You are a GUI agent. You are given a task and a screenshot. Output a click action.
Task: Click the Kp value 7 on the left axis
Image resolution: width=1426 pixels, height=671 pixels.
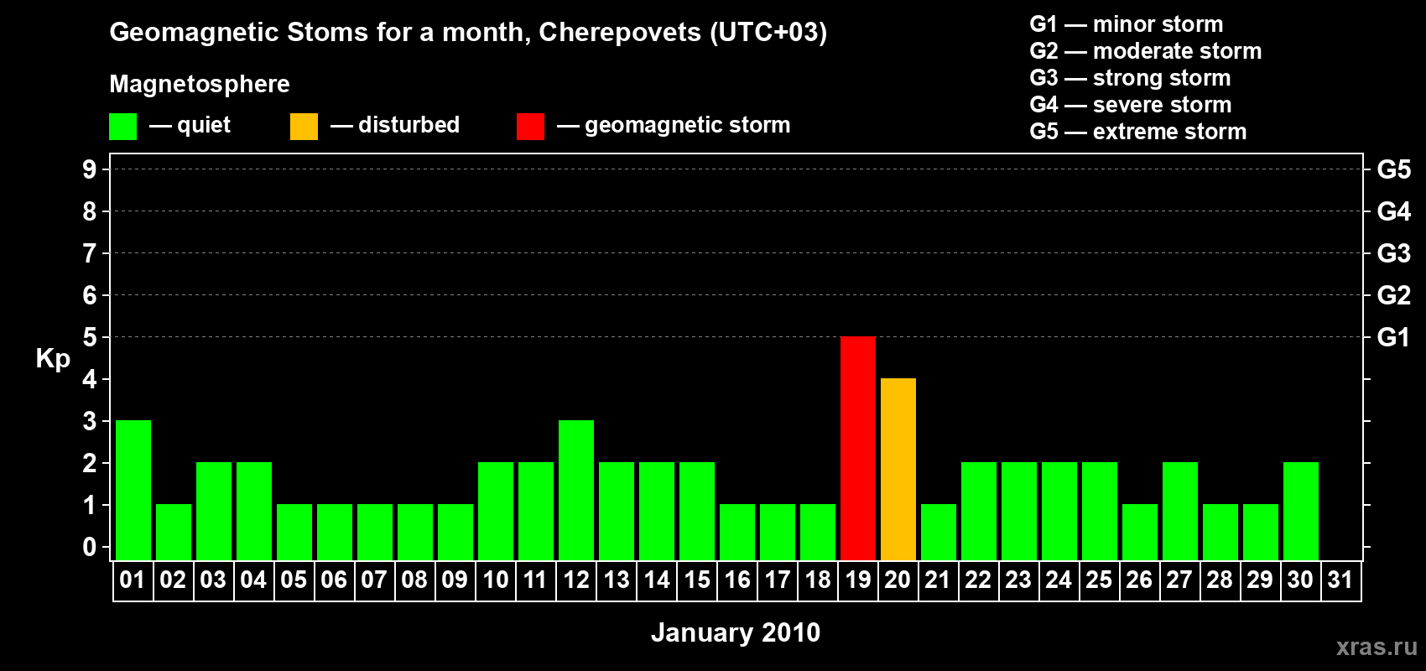click(x=90, y=253)
